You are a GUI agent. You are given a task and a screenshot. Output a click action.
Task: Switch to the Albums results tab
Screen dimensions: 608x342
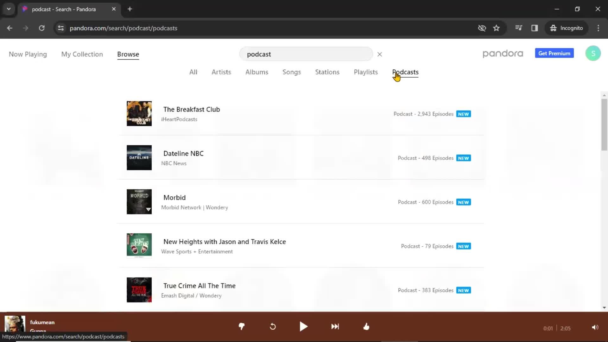pyautogui.click(x=257, y=72)
